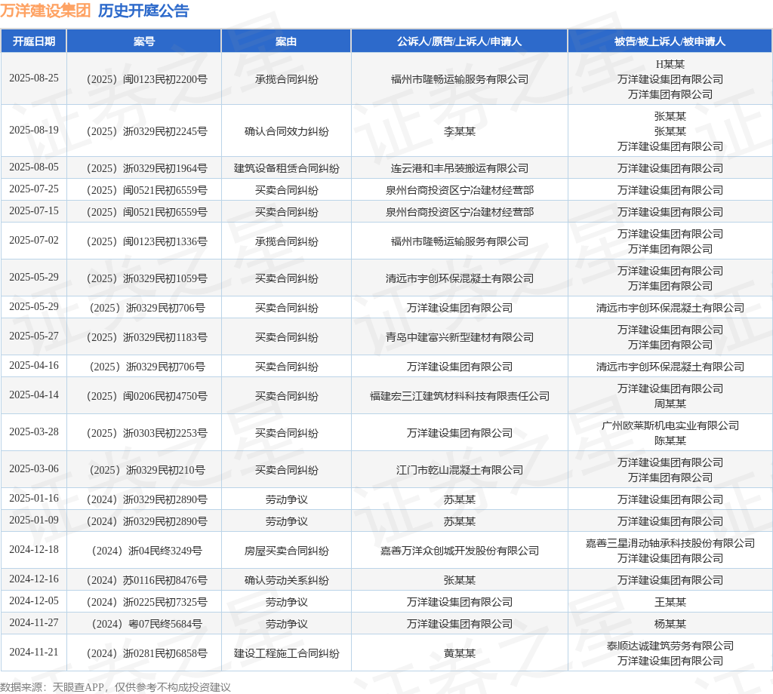Click case number (2024)浙04民终3249号
Viewport: 773px width, 694px height.
(x=147, y=551)
